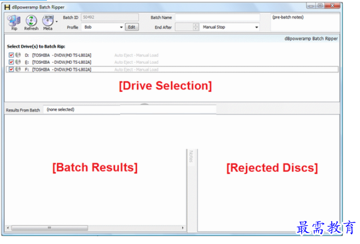Click the disc icon for drive E:

18,62
